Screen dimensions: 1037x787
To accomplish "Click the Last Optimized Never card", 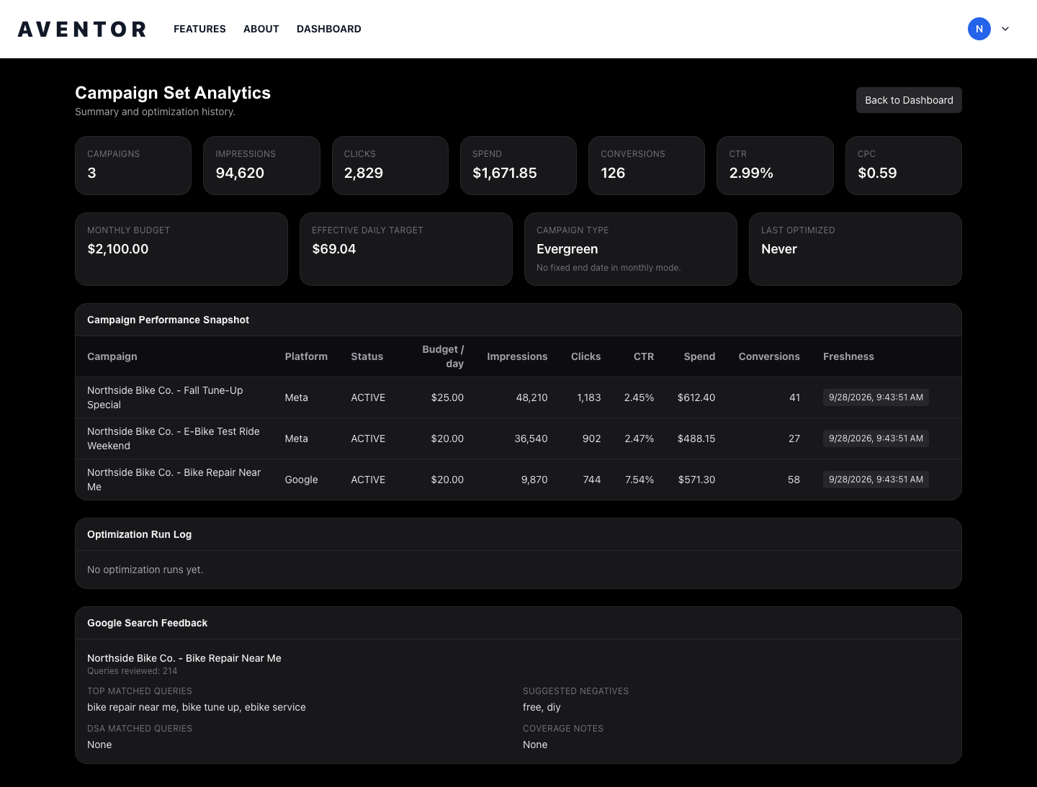I will coord(856,249).
